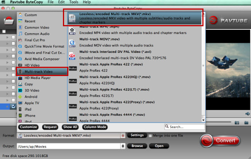The width and height of the screenshot is (251, 159).
Task: Click the Lossless MKV format icon
Action: 72,18
